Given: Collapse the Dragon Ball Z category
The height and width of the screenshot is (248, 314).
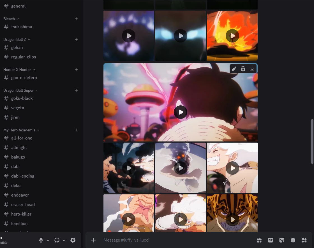Looking at the screenshot, I should [x=17, y=39].
